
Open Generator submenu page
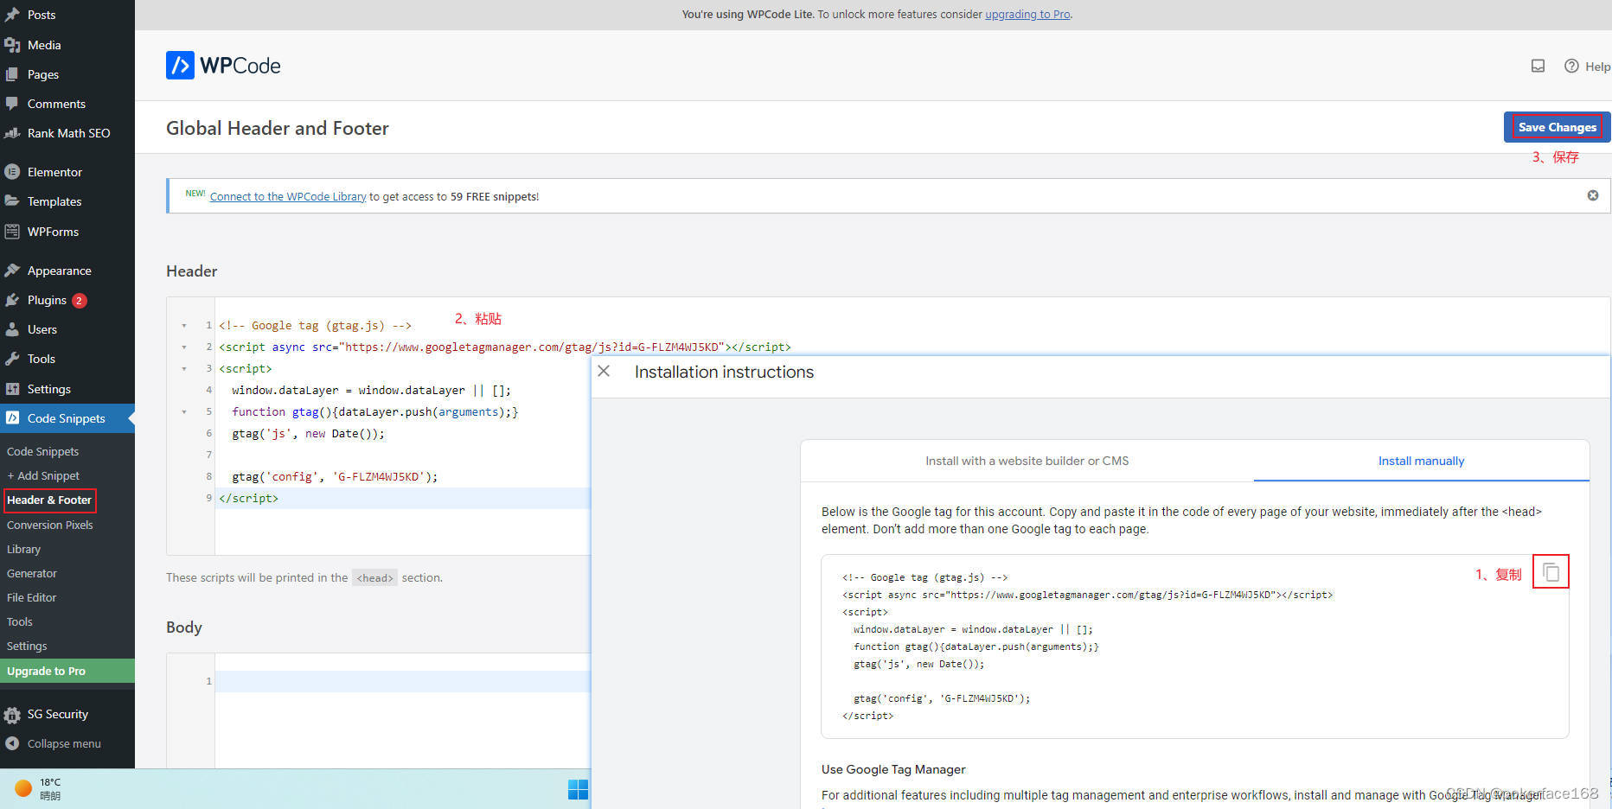click(x=32, y=573)
